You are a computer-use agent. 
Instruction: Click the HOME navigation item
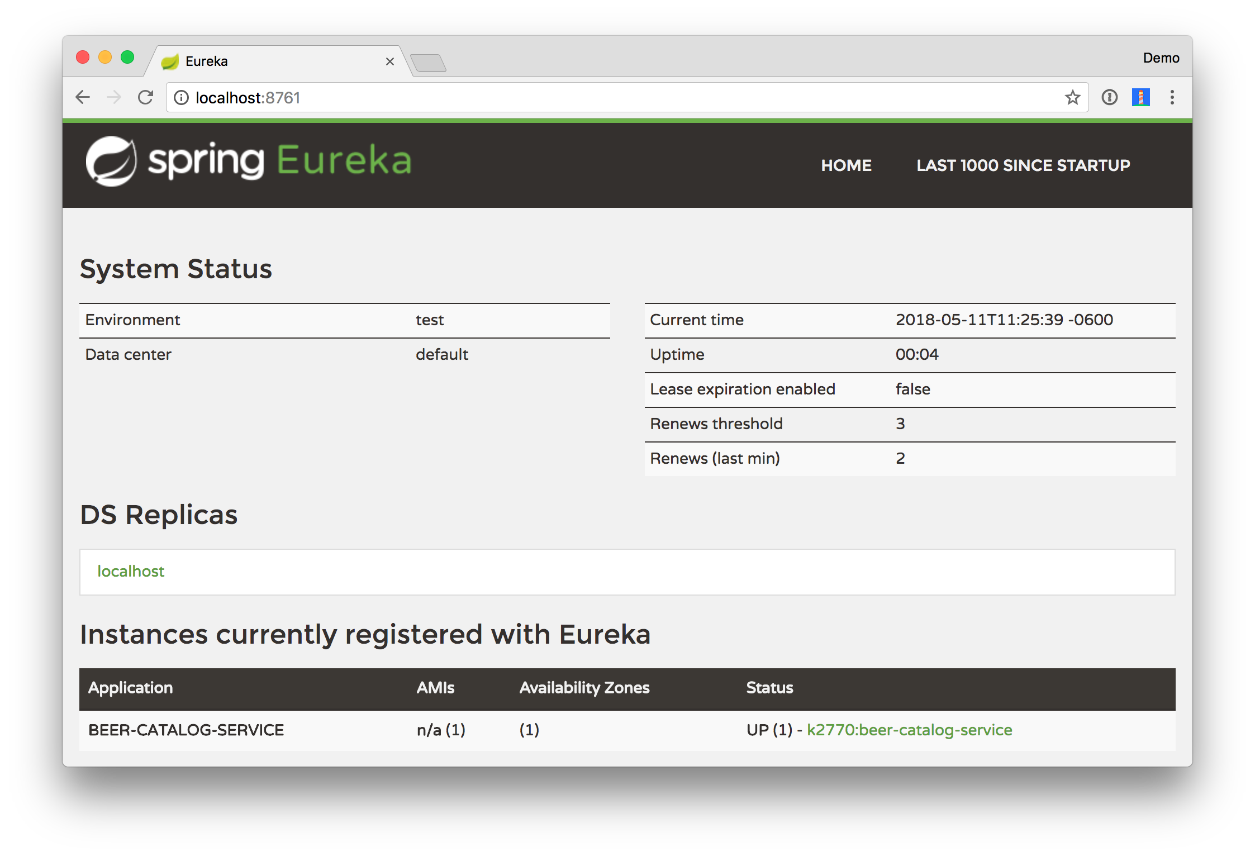[846, 165]
